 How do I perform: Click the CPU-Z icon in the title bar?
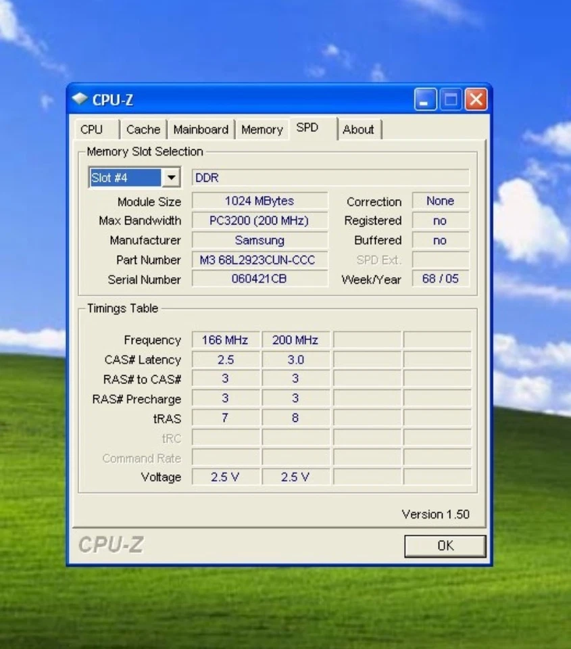click(80, 99)
